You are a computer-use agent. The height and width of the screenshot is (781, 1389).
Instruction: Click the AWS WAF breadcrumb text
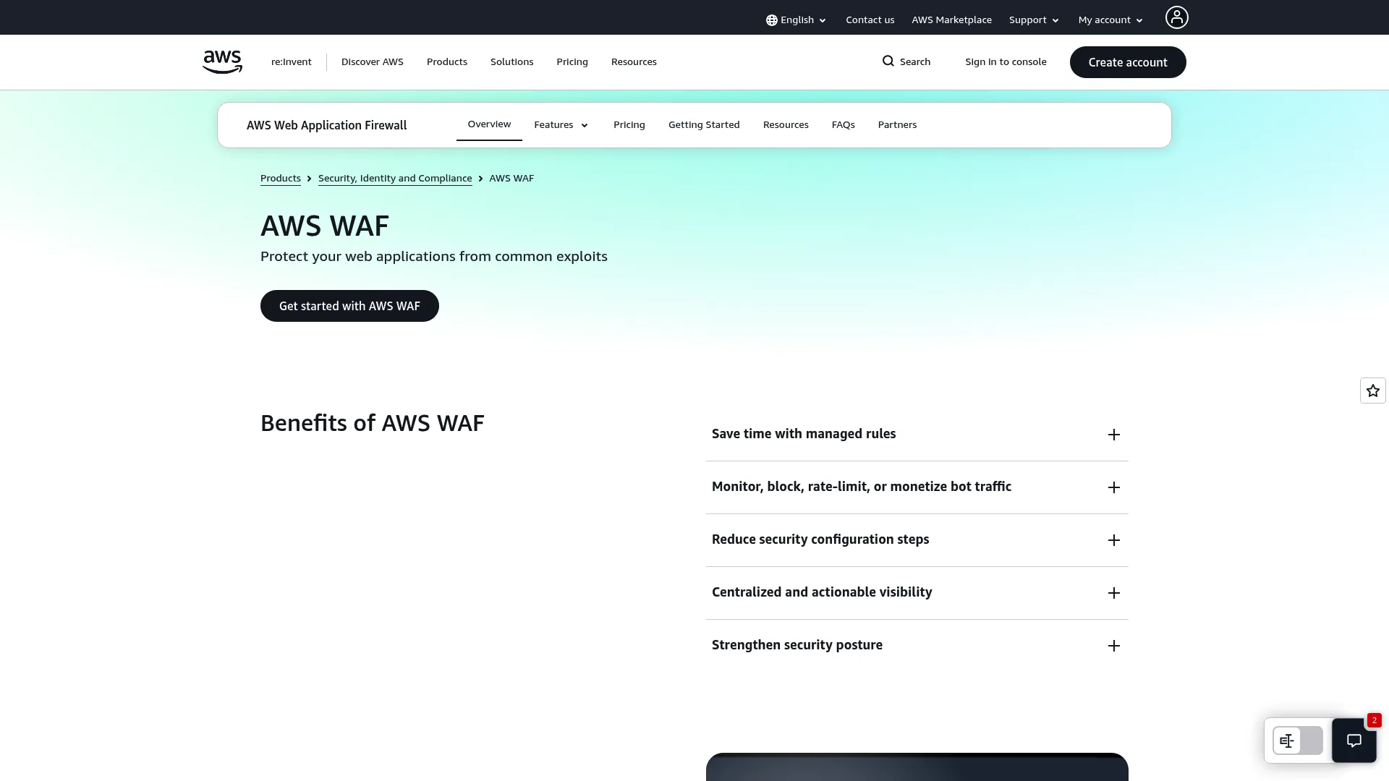[x=511, y=179]
